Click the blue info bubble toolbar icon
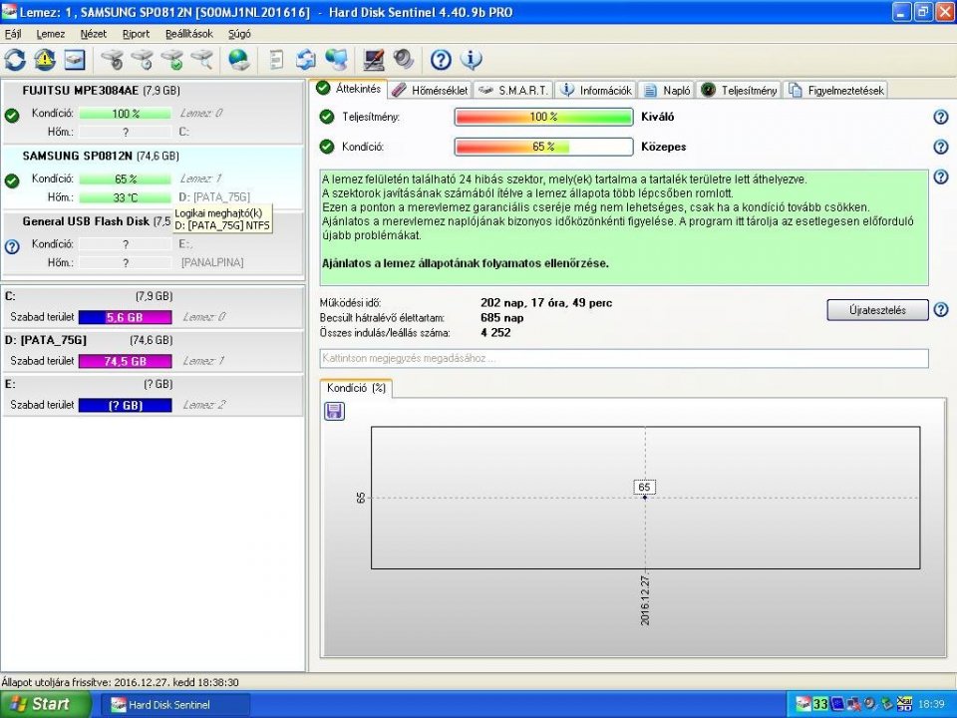Viewport: 957px width, 718px height. 471,60
